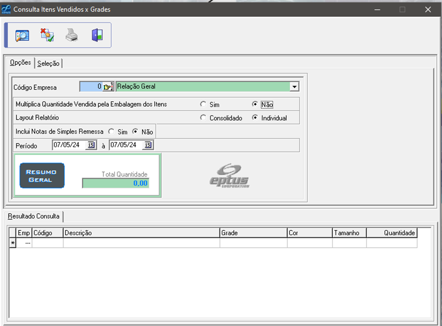Image resolution: width=442 pixels, height=326 pixels.
Task: Click the search/consult magnifier toolbar icon
Action: (22, 35)
